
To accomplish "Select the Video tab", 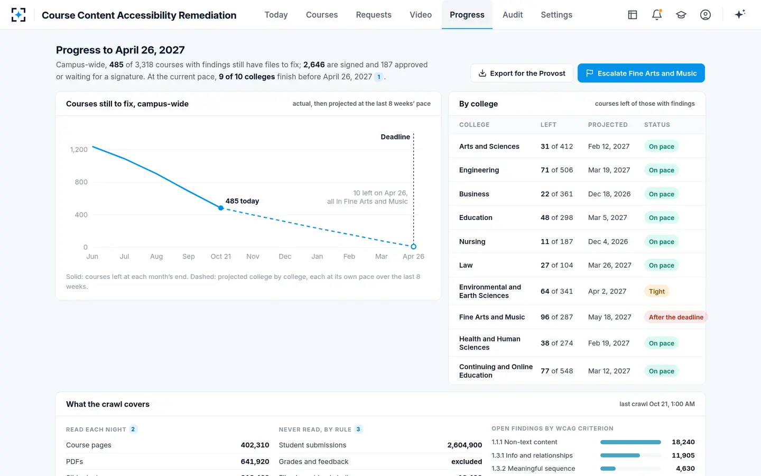I will (x=421, y=15).
